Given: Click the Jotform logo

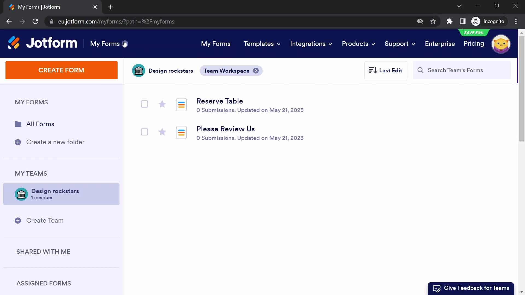Looking at the screenshot, I should (42, 43).
